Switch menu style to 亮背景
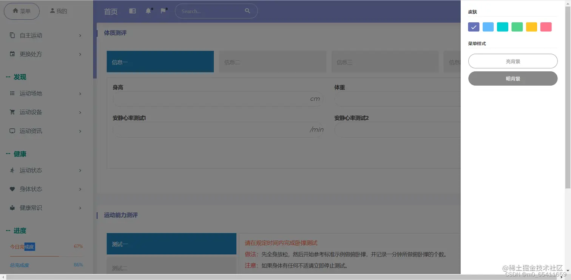571x280 pixels. tap(512, 61)
